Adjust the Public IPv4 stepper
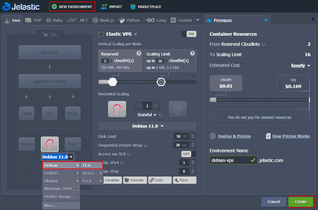The image size is (318, 210). coord(193,162)
